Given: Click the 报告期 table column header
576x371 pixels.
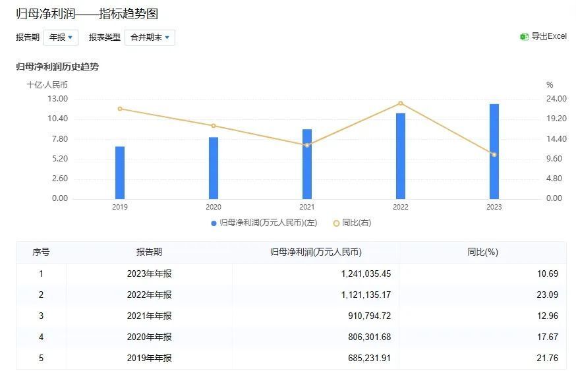Looking at the screenshot, I should point(149,252).
